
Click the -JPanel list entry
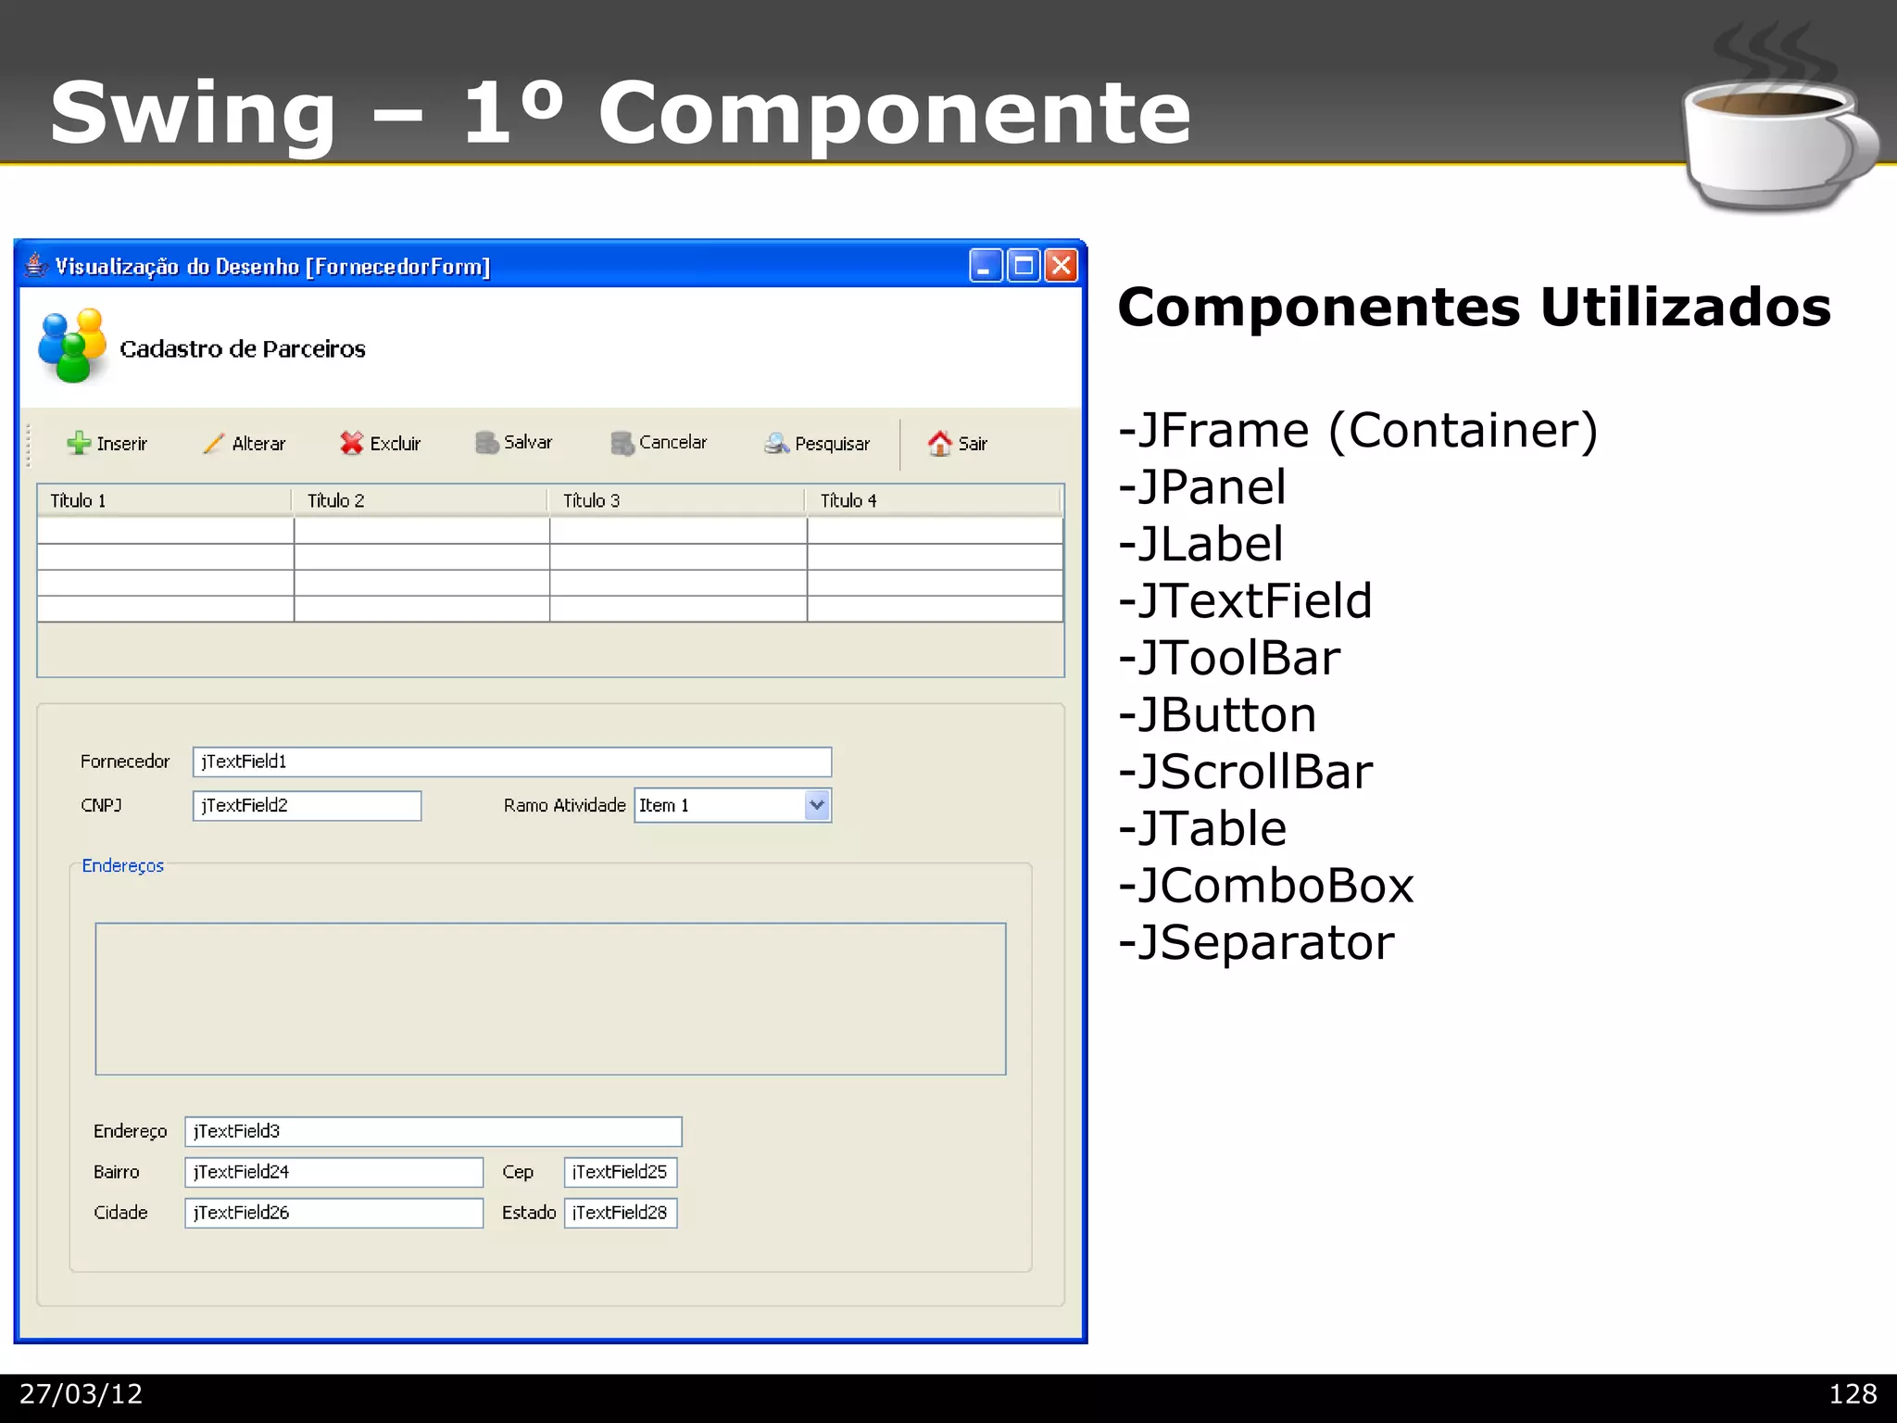(1202, 487)
